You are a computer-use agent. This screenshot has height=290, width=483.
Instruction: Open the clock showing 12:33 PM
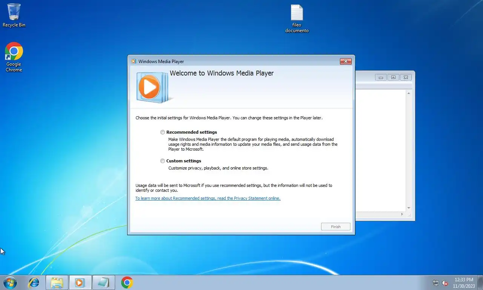tap(464, 282)
